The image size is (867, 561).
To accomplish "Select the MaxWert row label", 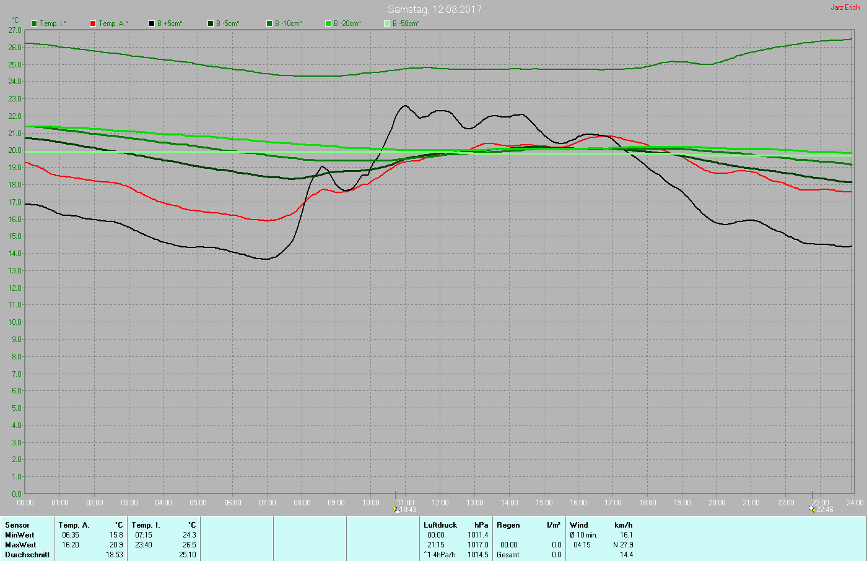I will pyautogui.click(x=20, y=545).
